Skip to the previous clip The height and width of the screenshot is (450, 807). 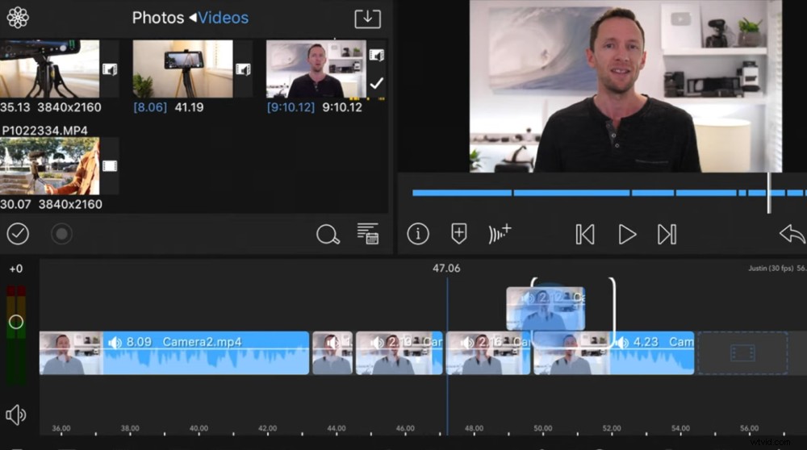(585, 235)
